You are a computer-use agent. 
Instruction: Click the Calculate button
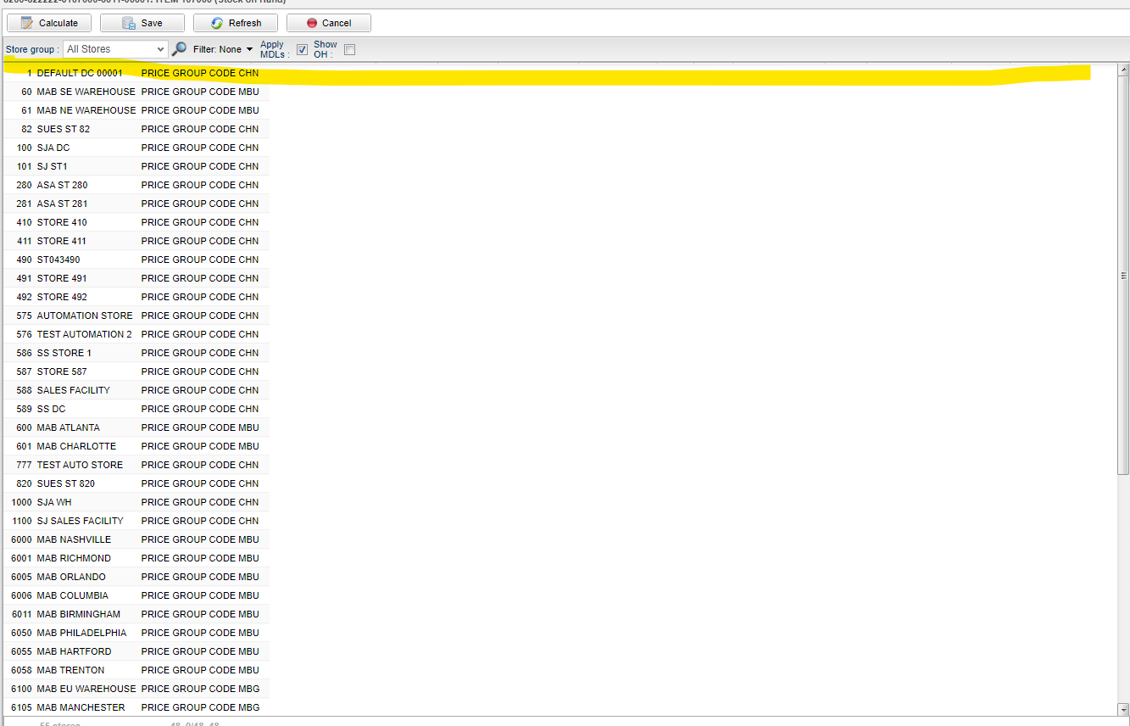[x=49, y=23]
